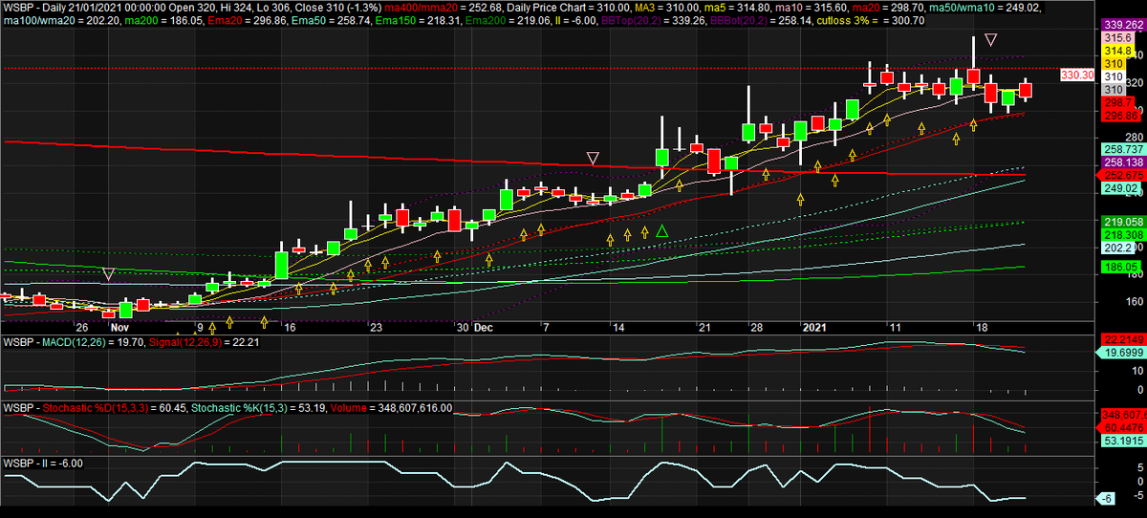The width and height of the screenshot is (1147, 518).
Task: Click the '28' date axis label
Action: tap(755, 326)
